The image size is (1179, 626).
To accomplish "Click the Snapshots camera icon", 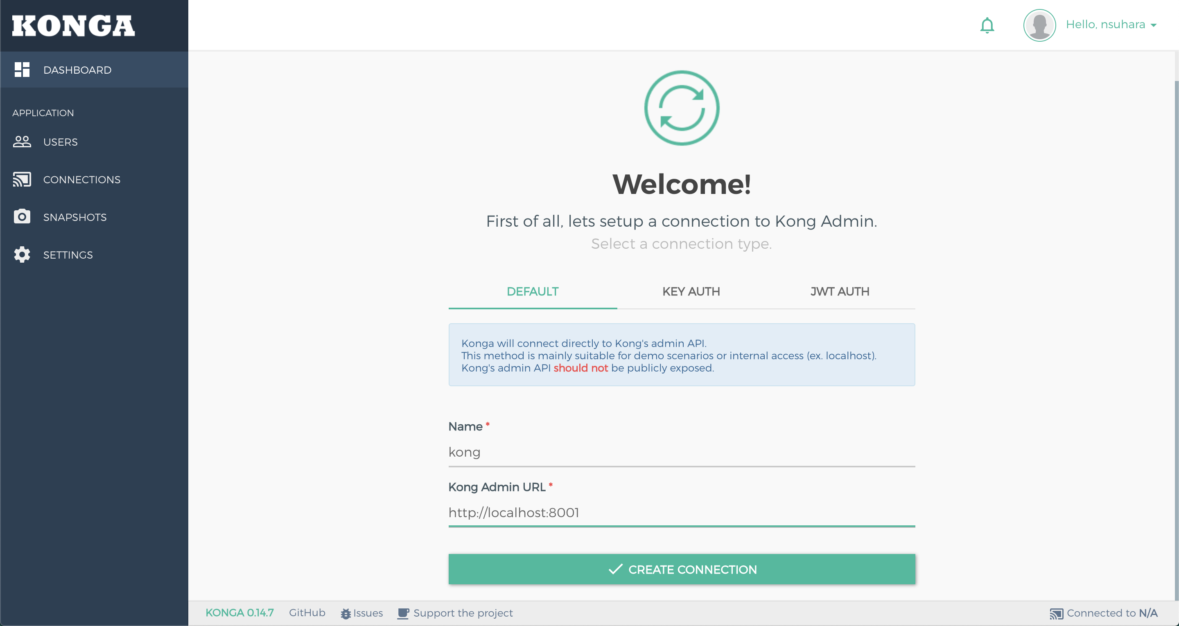I will tap(22, 217).
